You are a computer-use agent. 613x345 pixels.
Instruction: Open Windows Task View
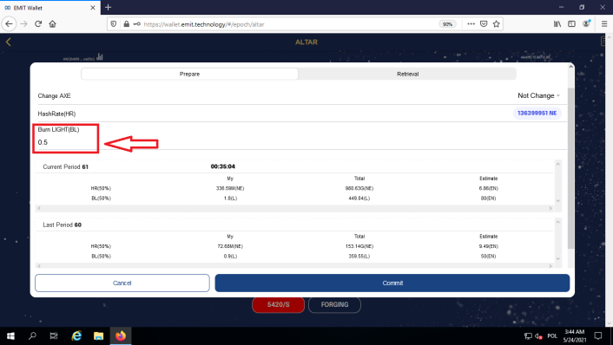pos(54,335)
